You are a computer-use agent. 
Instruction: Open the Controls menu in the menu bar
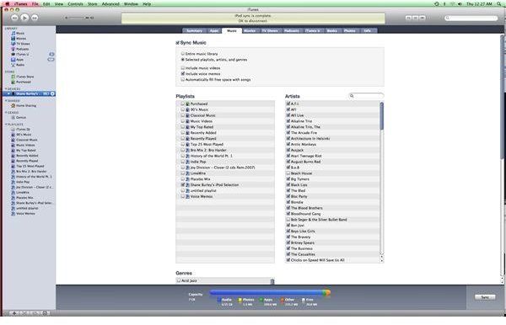coord(75,4)
